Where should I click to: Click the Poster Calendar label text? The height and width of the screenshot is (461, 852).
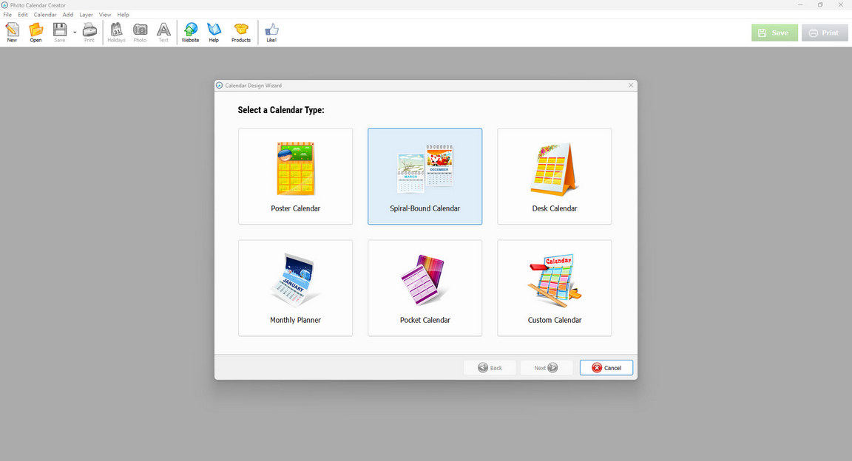[x=296, y=208]
